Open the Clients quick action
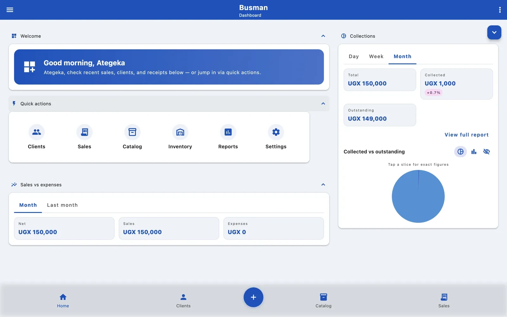 click(x=36, y=137)
